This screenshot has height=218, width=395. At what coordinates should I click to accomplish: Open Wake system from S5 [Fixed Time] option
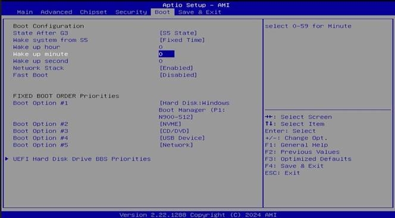[x=182, y=40]
